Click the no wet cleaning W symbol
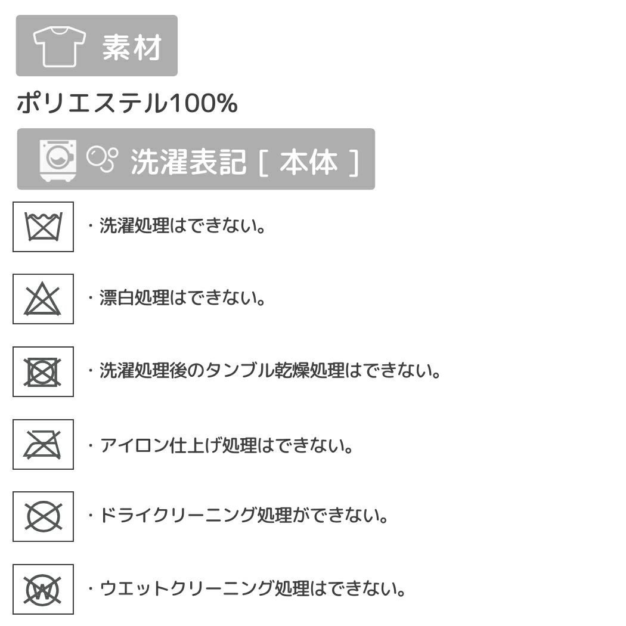 click(x=43, y=590)
